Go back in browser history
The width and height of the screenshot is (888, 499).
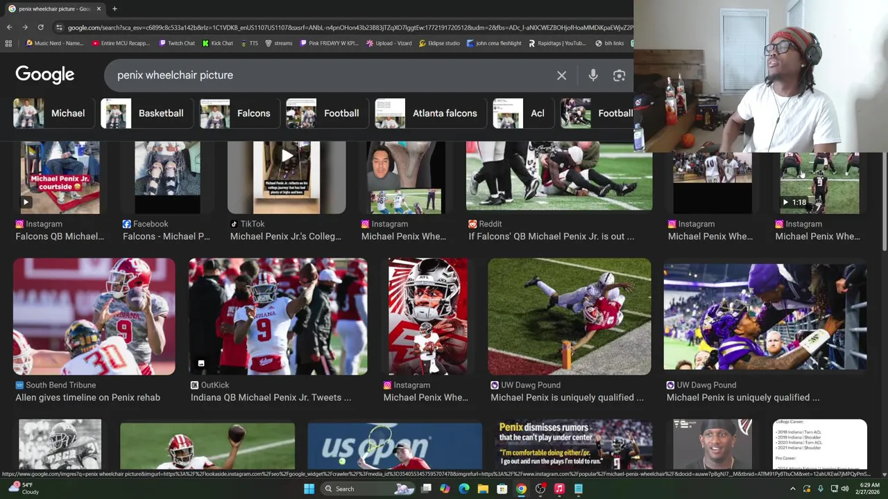click(9, 27)
